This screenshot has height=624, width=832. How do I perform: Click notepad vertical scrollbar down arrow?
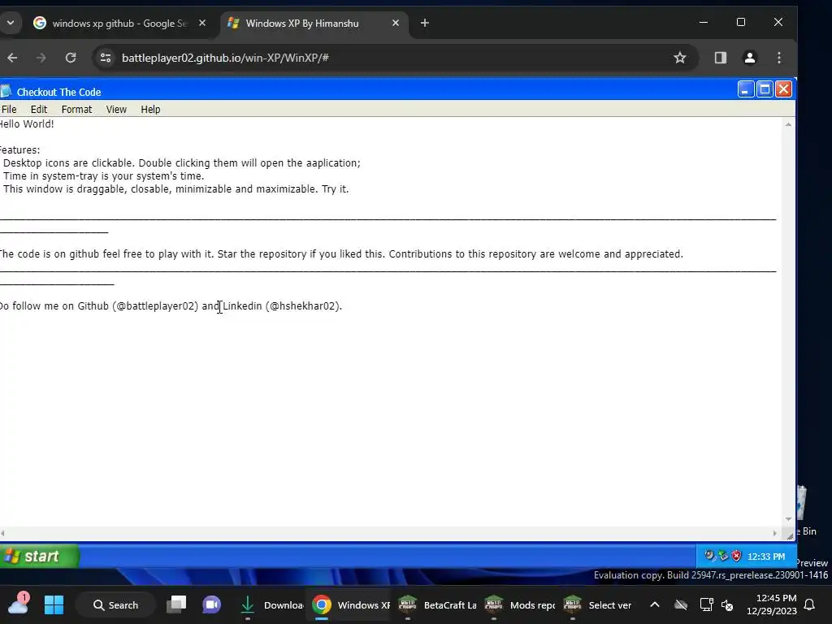coord(788,519)
